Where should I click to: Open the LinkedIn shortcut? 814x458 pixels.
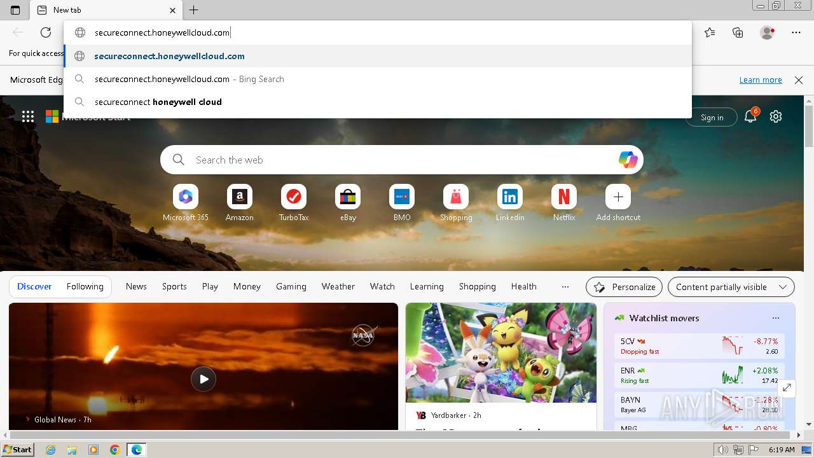[510, 203]
